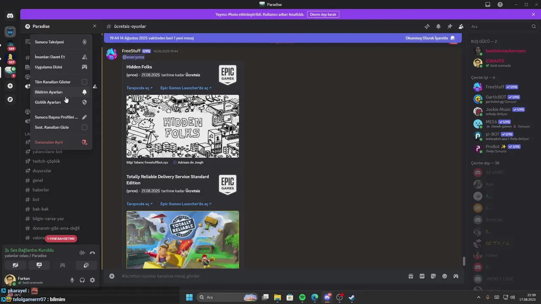Click Okunmuş Olarak İşaretle button
The height and width of the screenshot is (304, 541).
[x=430, y=38]
